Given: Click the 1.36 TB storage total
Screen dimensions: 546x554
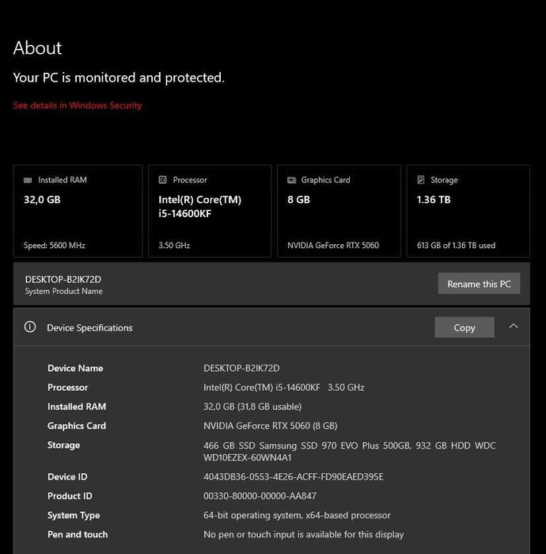Looking at the screenshot, I should point(434,200).
